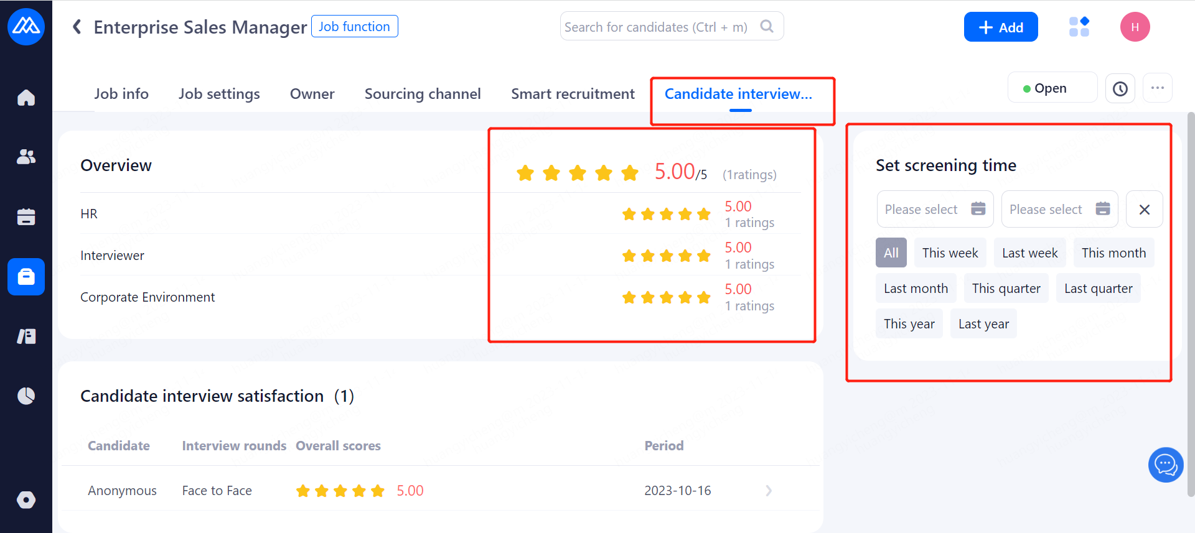Clear the screening date range with X
The height and width of the screenshot is (533, 1195).
(x=1144, y=210)
